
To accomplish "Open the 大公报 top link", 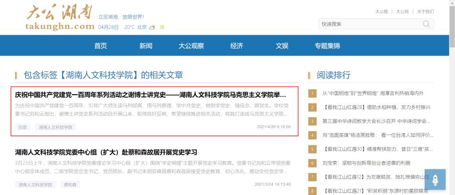I will pos(381,12).
